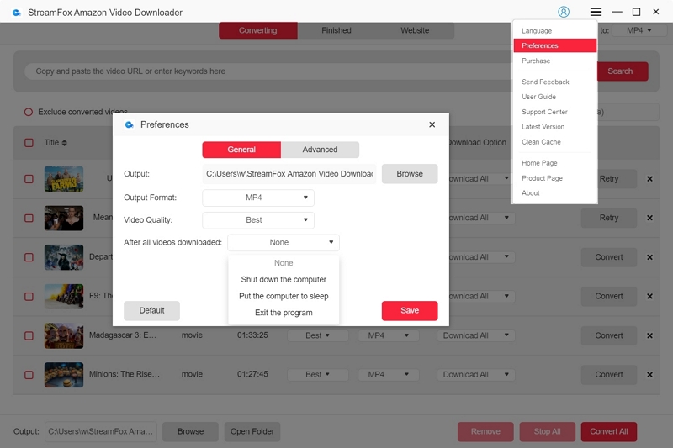Open Madagascar 3 Download All dropdown
Image resolution: width=673 pixels, height=448 pixels.
[x=475, y=335]
